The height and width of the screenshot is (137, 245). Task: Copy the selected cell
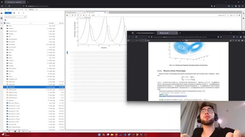pos(75,15)
